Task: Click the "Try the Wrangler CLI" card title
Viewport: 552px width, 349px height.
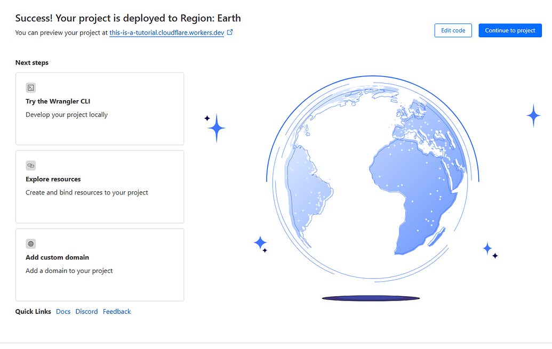Action: [57, 101]
